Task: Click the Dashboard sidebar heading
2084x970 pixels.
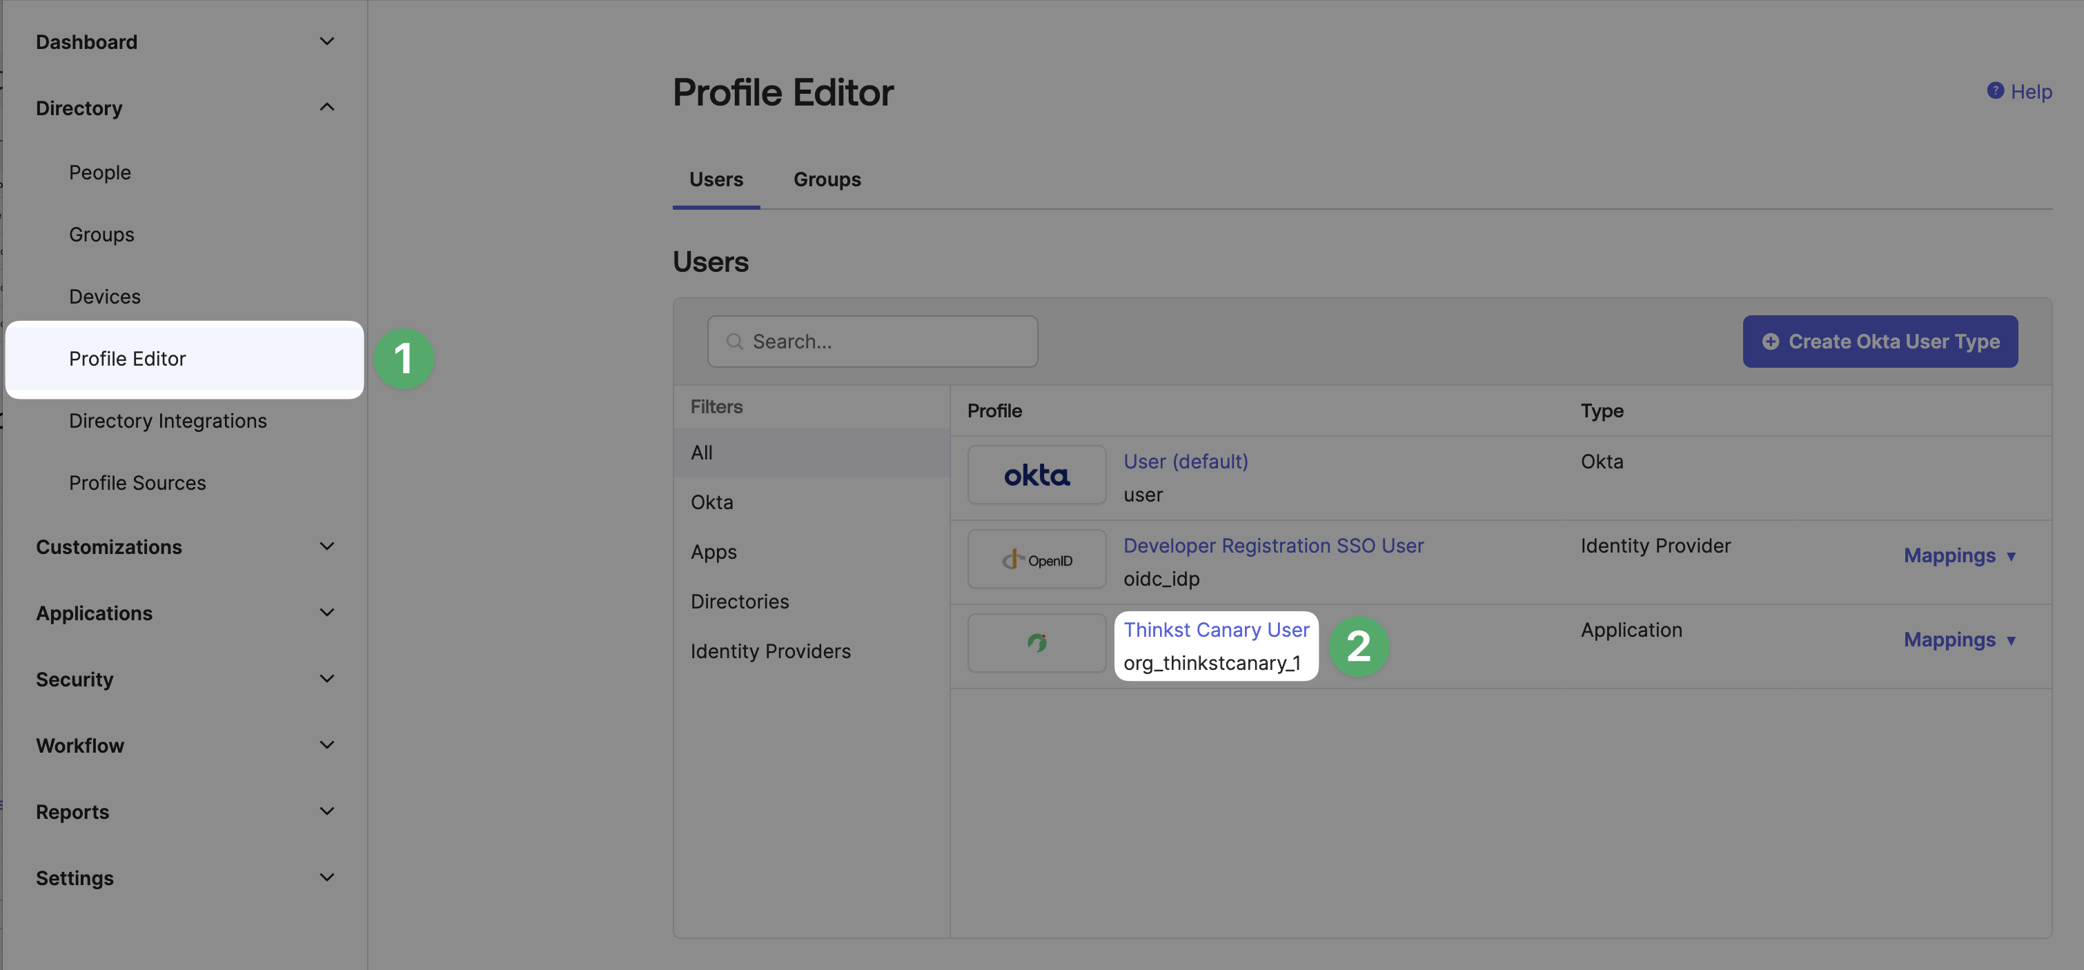Action: pyautogui.click(x=86, y=41)
